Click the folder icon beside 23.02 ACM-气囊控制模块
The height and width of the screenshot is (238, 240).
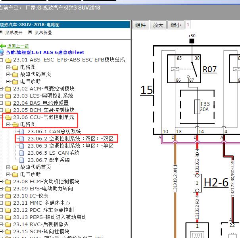8,89
